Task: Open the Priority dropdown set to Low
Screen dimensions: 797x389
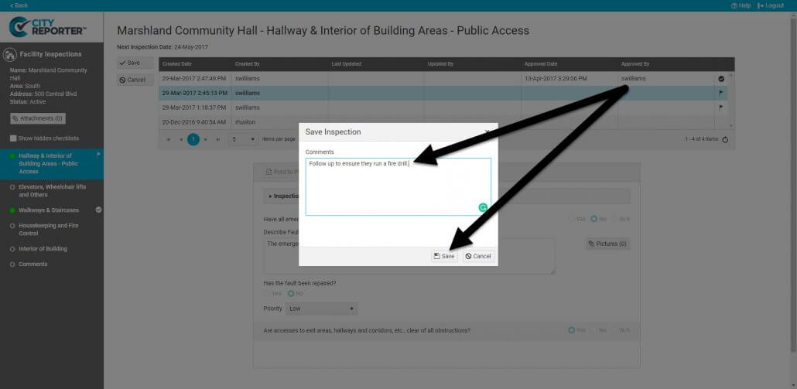Action: click(x=321, y=309)
